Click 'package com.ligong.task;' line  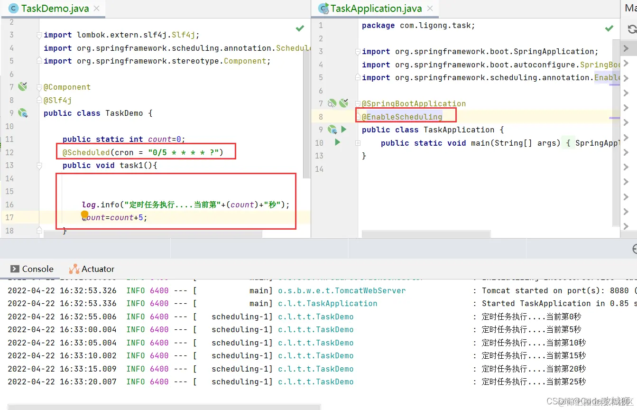pyautogui.click(x=418, y=25)
